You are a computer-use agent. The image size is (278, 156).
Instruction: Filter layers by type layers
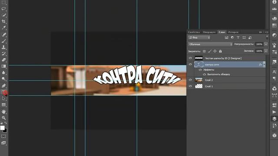(238, 38)
